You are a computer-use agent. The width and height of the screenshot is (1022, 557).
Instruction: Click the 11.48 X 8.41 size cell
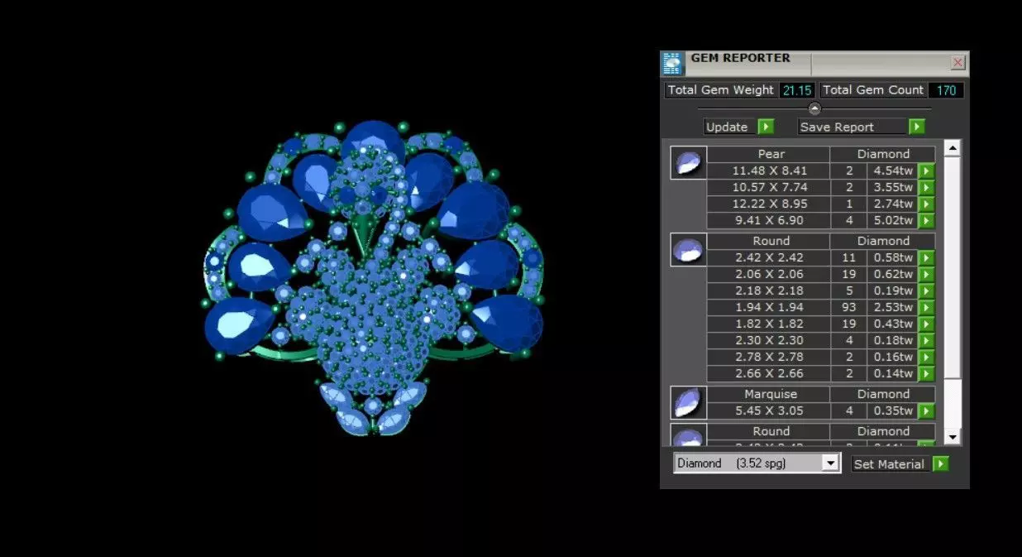pyautogui.click(x=771, y=170)
